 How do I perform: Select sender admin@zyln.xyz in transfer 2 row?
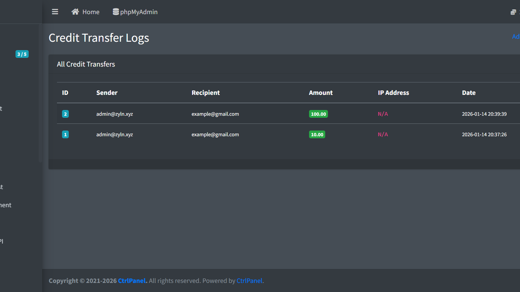click(x=115, y=114)
